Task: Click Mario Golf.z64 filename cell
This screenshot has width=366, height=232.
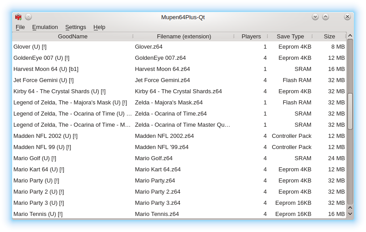Action: coord(154,158)
